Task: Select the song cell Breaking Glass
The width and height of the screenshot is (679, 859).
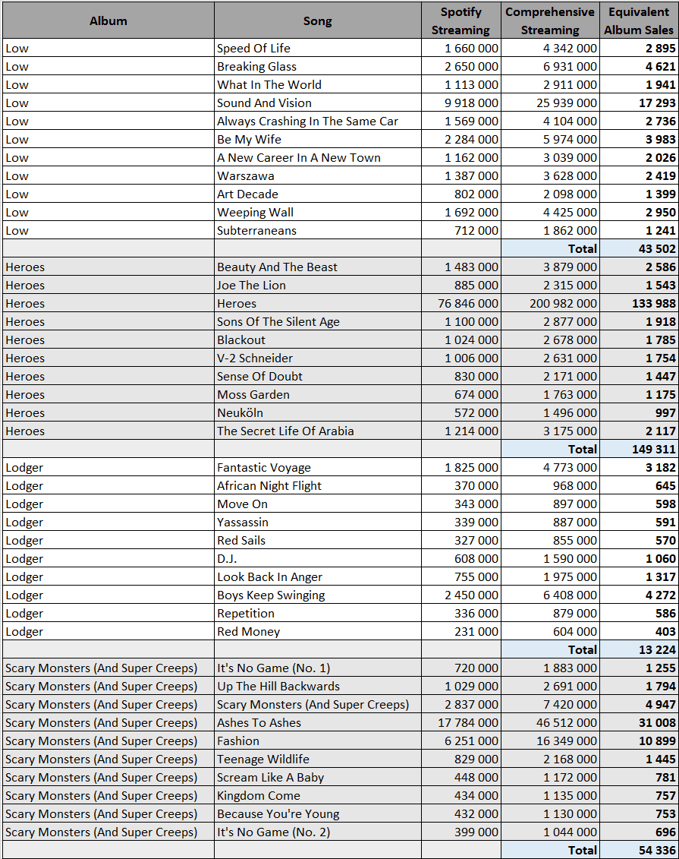Action: coord(318,66)
